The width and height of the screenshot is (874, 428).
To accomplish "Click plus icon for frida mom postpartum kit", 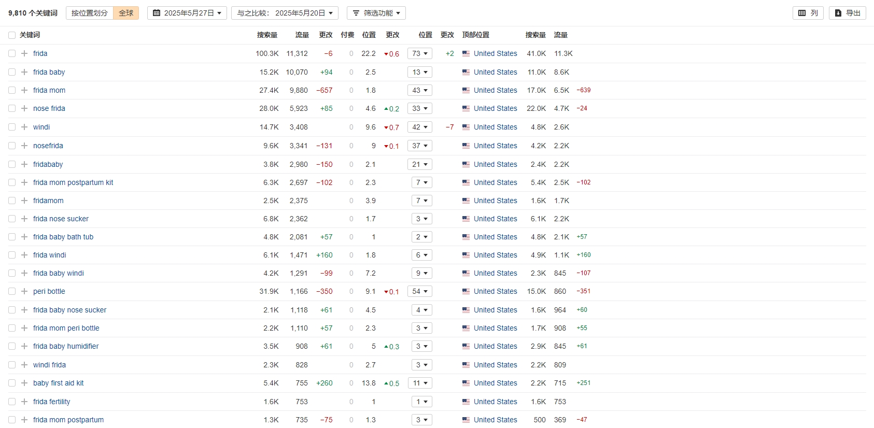I will tap(24, 182).
